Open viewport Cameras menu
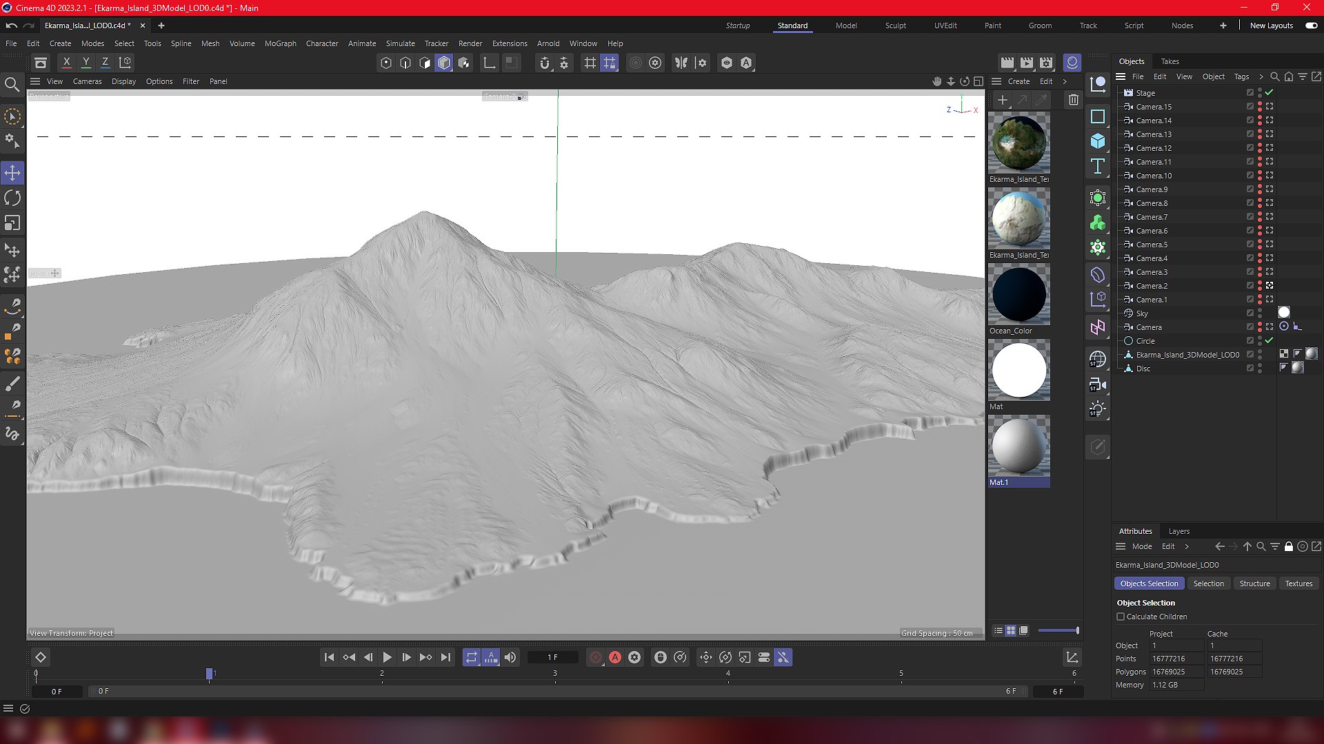The image size is (1324, 744). tap(87, 81)
